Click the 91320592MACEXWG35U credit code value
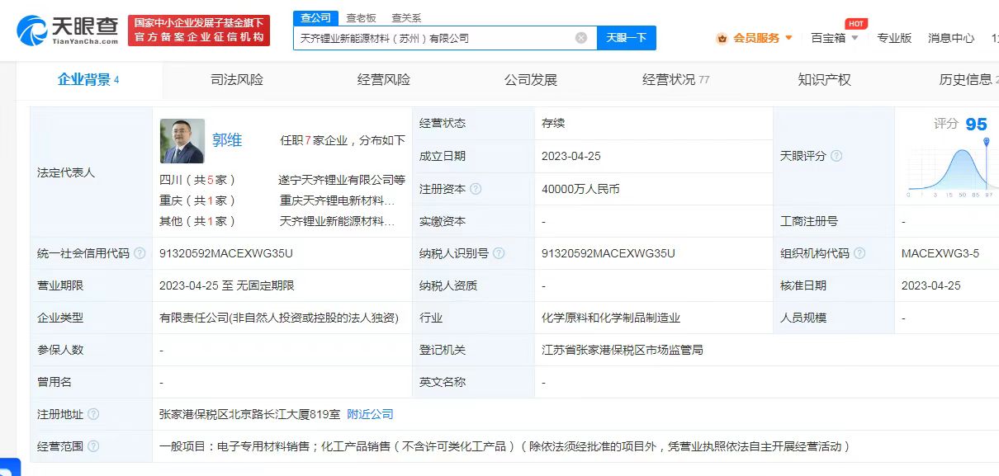Image resolution: width=999 pixels, height=476 pixels. click(x=226, y=253)
